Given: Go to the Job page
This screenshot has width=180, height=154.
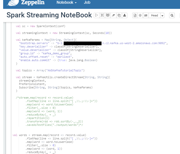Looking at the screenshot, I should coord(87,2).
